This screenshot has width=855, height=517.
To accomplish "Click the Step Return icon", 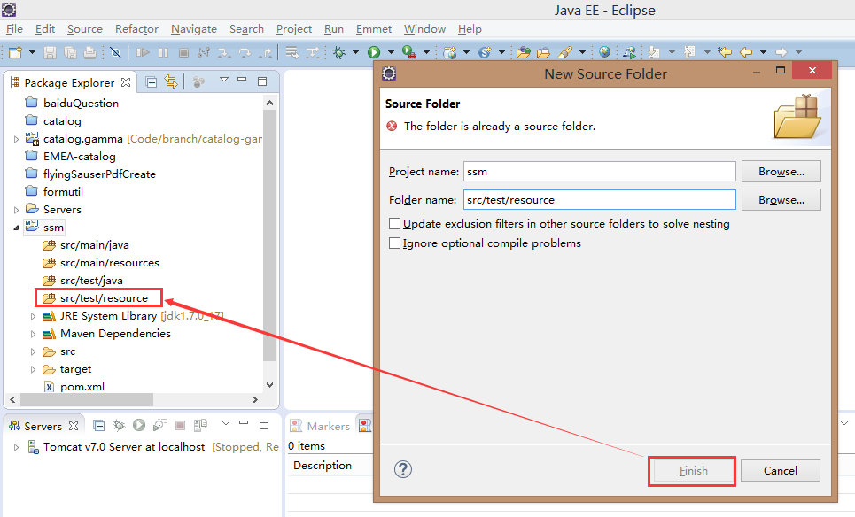I will pos(266,52).
